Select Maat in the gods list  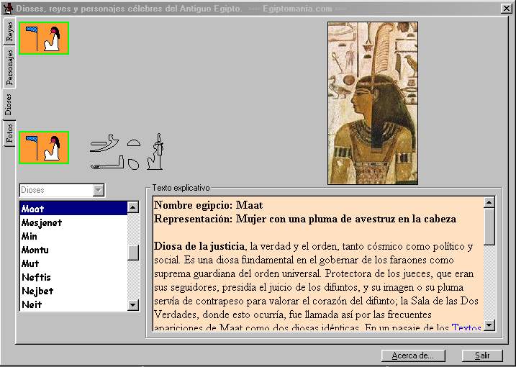pyautogui.click(x=73, y=209)
